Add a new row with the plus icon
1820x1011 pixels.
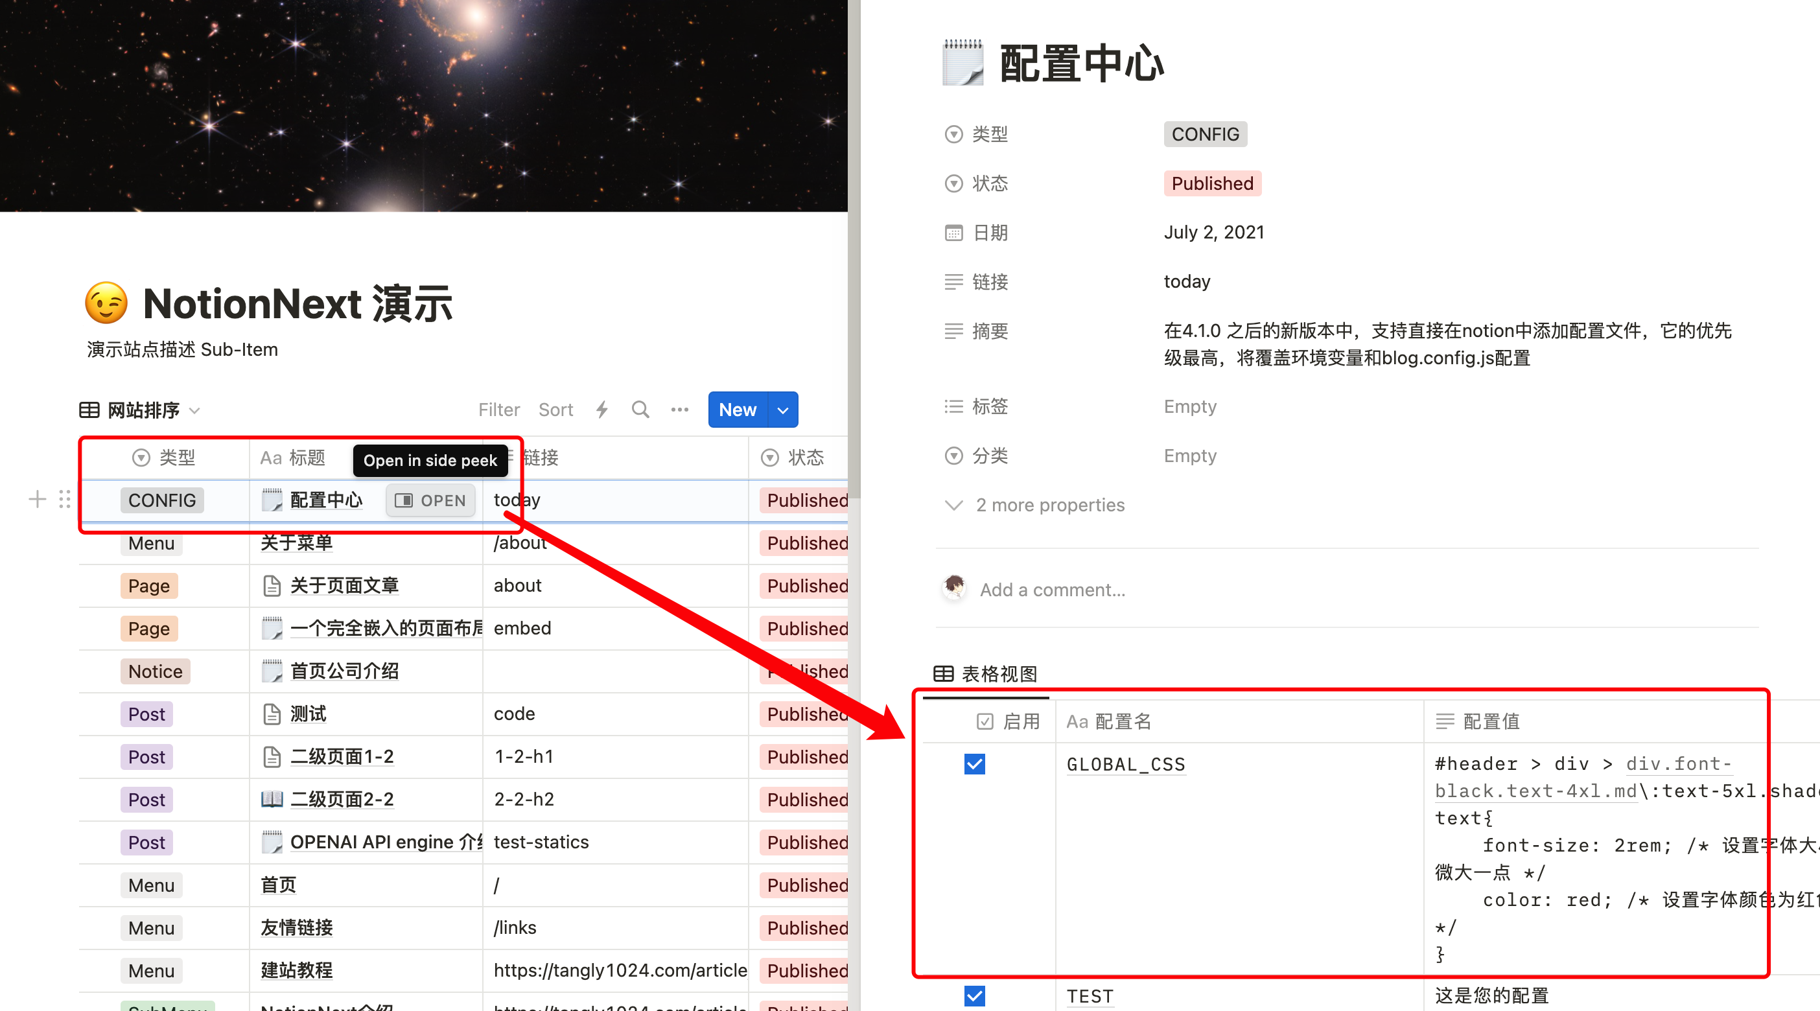[38, 500]
